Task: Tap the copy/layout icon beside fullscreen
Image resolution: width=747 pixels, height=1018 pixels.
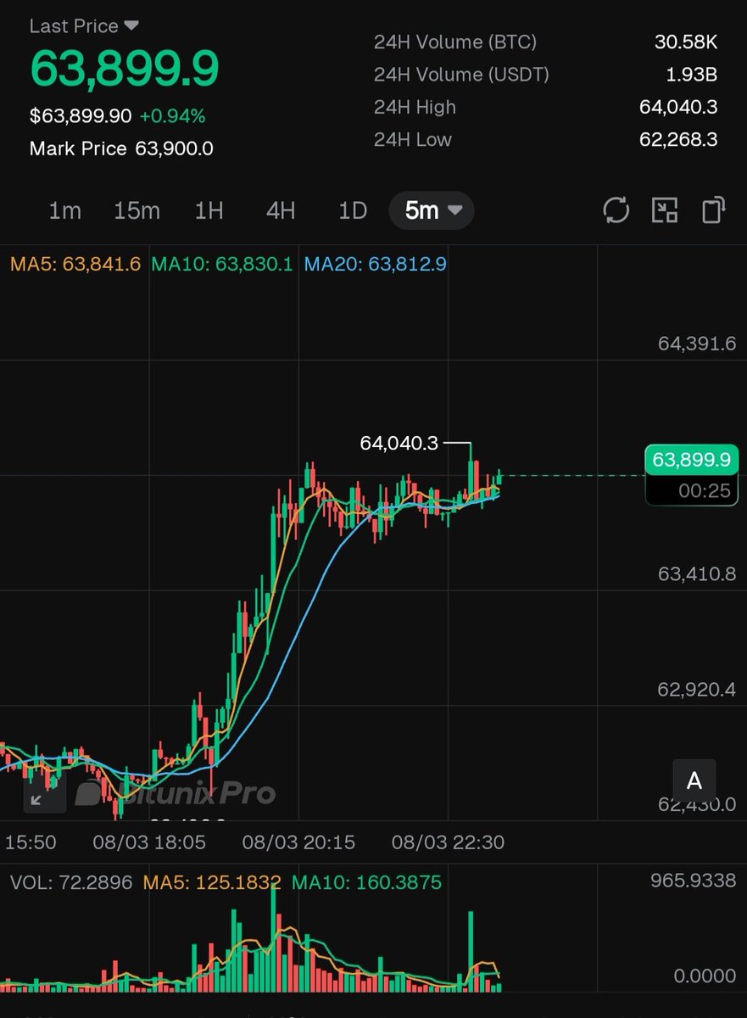Action: [714, 210]
